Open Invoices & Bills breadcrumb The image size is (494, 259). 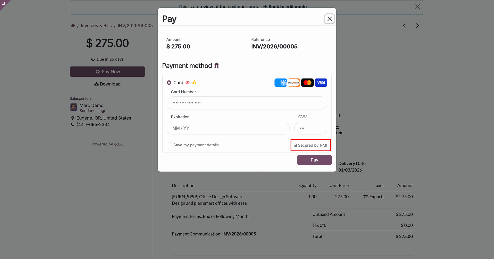pos(96,26)
